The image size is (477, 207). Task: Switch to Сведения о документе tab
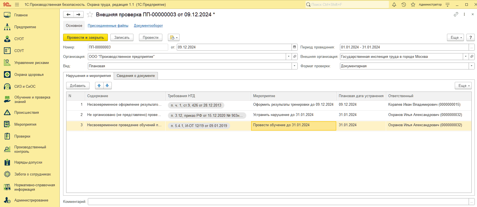(136, 76)
